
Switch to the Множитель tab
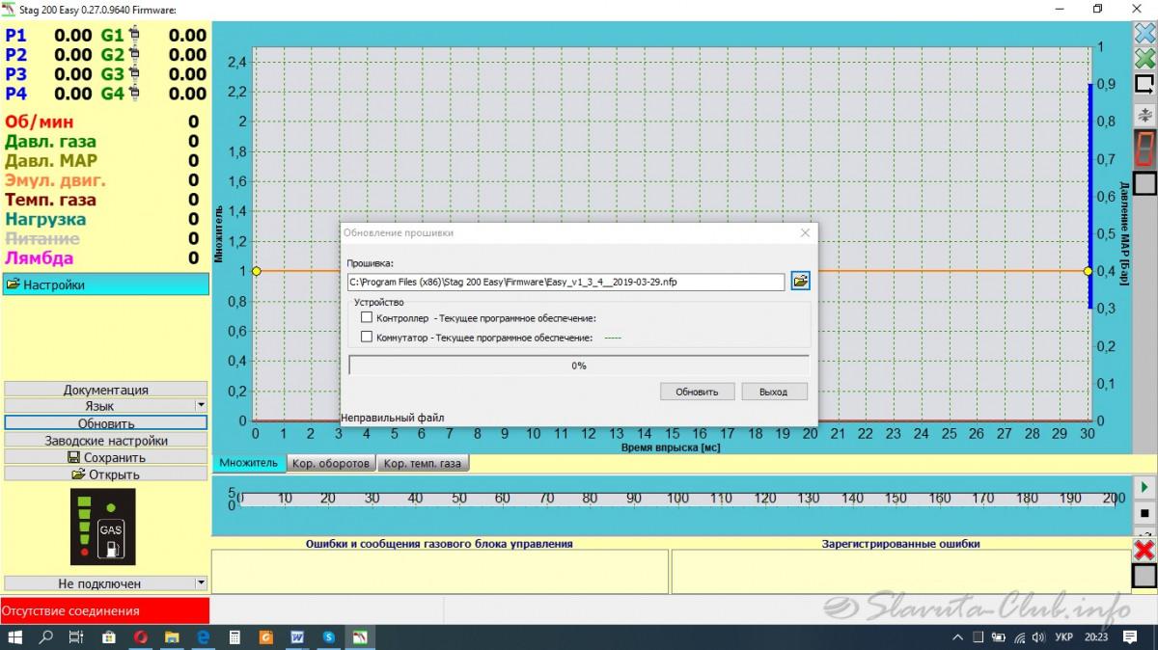tap(248, 463)
